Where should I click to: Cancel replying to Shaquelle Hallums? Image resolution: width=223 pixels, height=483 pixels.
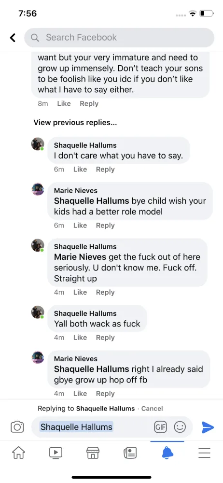152,409
